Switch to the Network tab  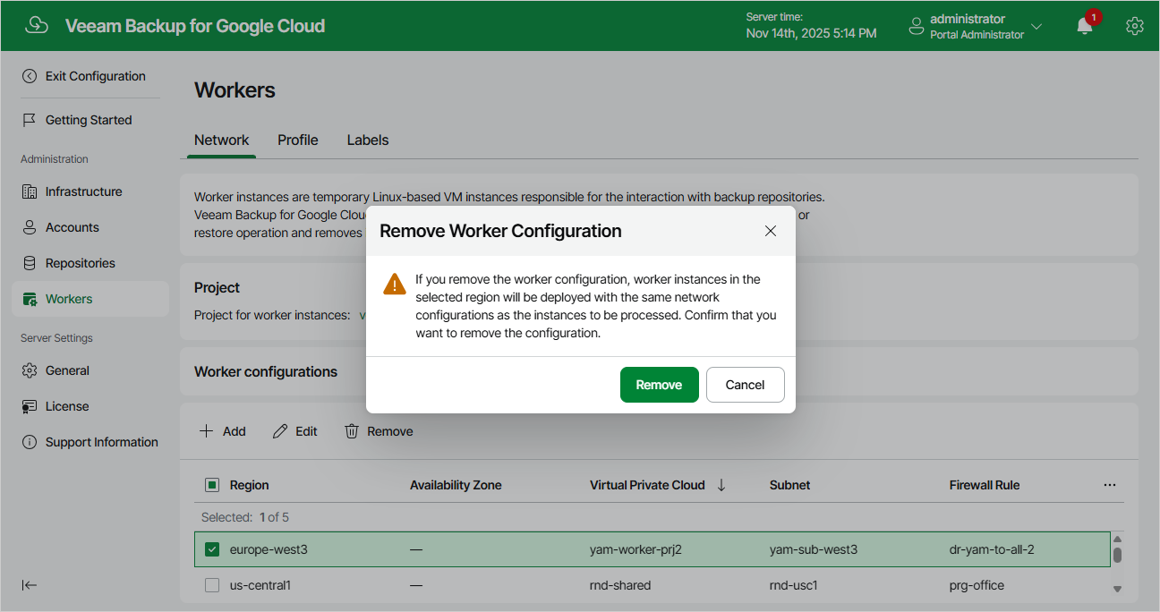click(x=222, y=140)
